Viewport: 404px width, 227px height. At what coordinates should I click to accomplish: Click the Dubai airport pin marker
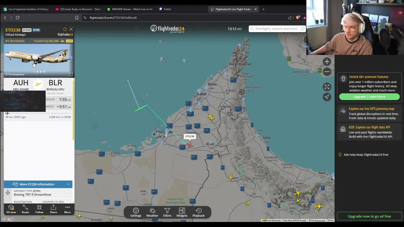tap(199, 91)
